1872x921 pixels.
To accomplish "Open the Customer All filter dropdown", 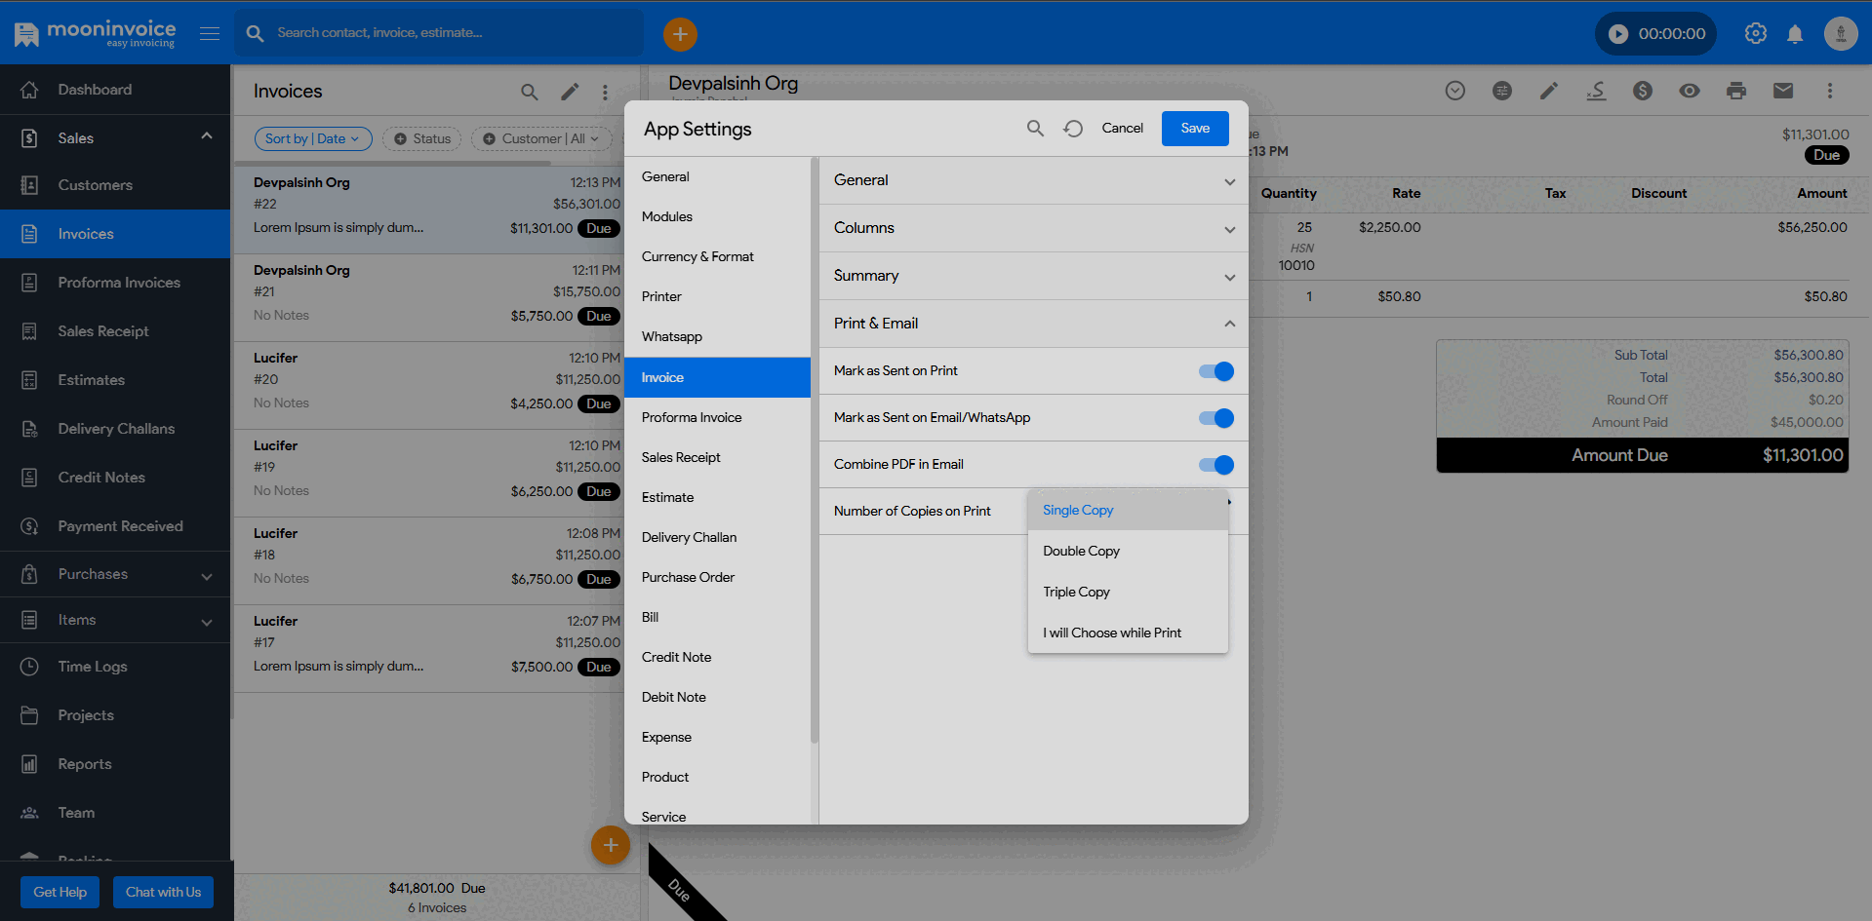I will [542, 139].
